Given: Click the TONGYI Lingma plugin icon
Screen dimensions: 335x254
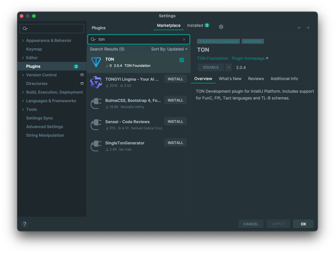Looking at the screenshot, I should [x=96, y=82].
